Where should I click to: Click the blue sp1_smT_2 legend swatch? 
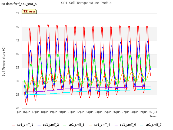click(x=39, y=125)
